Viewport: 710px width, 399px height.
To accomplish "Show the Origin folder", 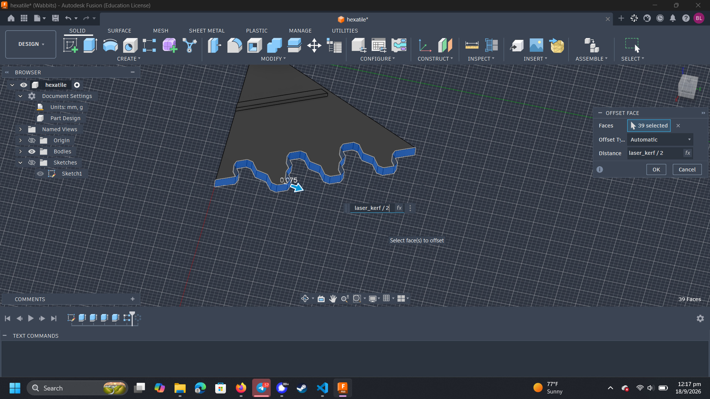I will point(32,140).
